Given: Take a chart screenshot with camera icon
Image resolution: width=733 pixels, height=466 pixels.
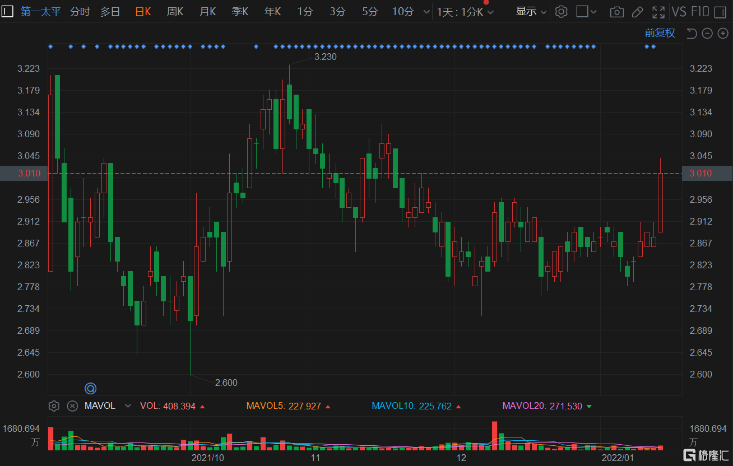Looking at the screenshot, I should click(616, 12).
